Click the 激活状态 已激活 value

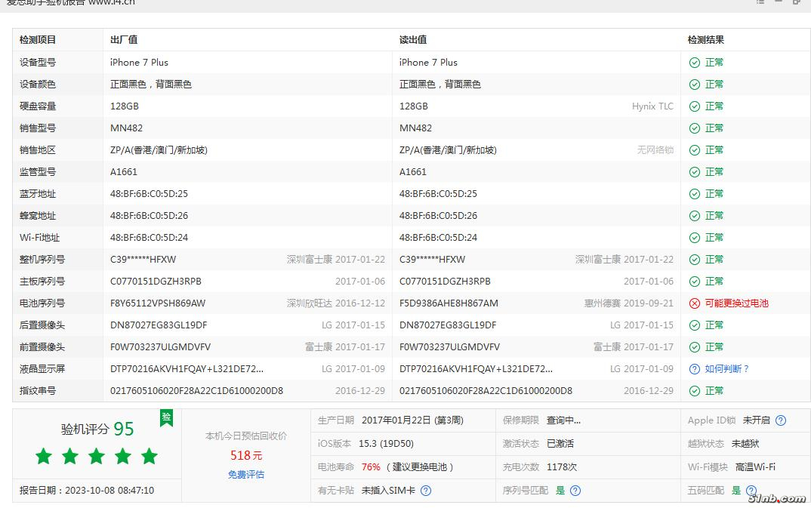pyautogui.click(x=560, y=443)
